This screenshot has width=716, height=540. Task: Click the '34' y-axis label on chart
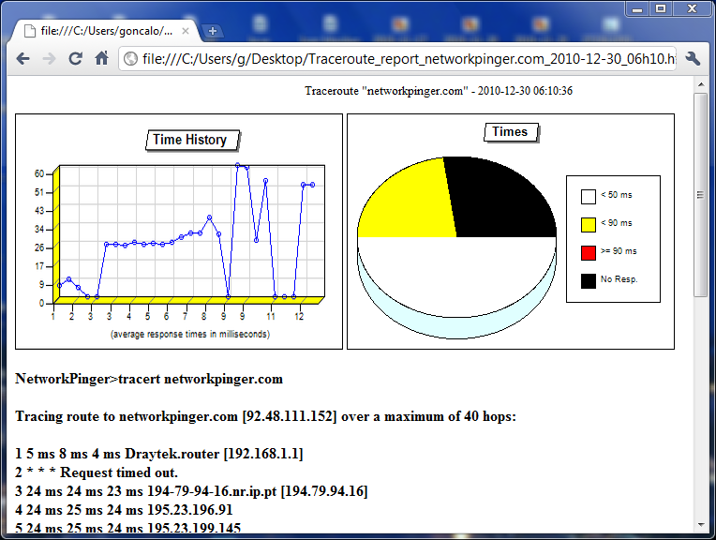39,229
